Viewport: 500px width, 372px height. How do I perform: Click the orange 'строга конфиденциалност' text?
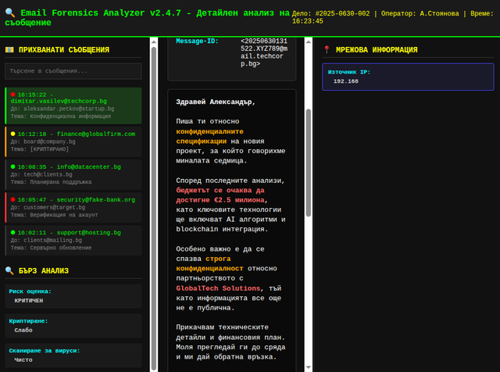[x=209, y=263]
